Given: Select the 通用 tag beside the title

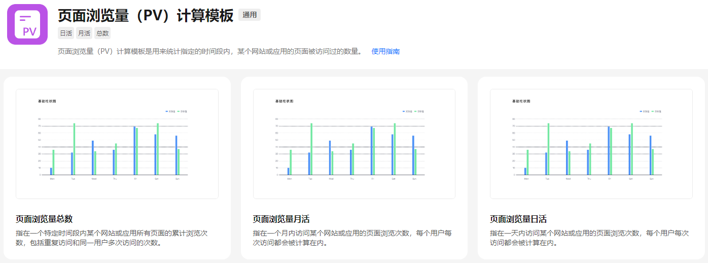Looking at the screenshot, I should [250, 15].
